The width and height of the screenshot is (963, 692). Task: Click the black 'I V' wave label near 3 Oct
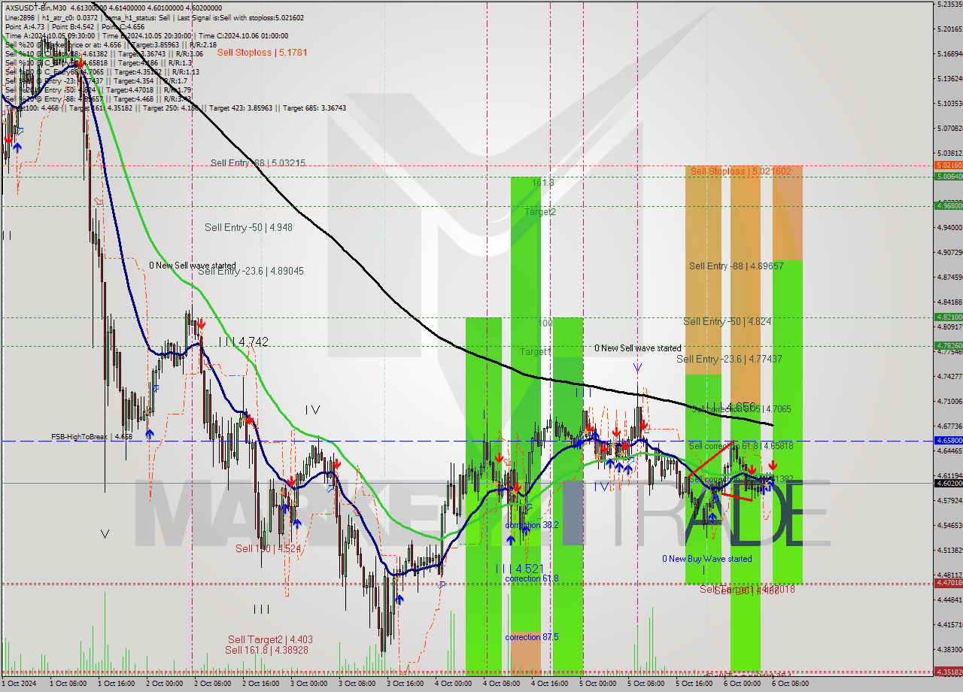coord(312,410)
